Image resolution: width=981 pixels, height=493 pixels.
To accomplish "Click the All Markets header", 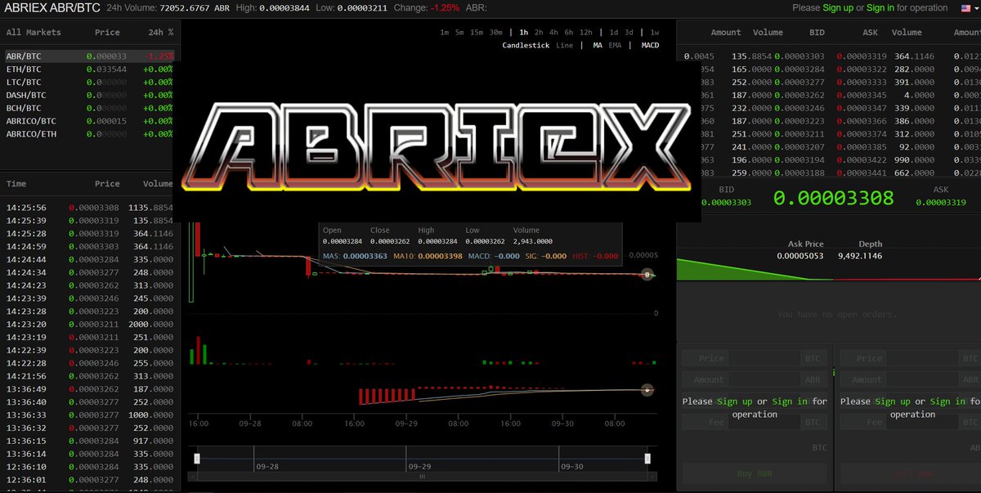I will [32, 33].
